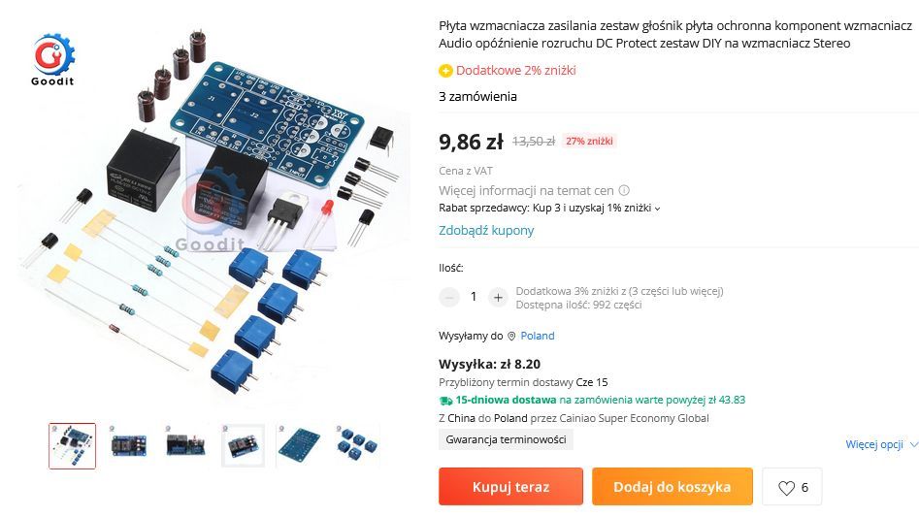This screenshot has height=517, width=919.
Task: Click the location pin icon near Poland
Action: pyautogui.click(x=511, y=336)
